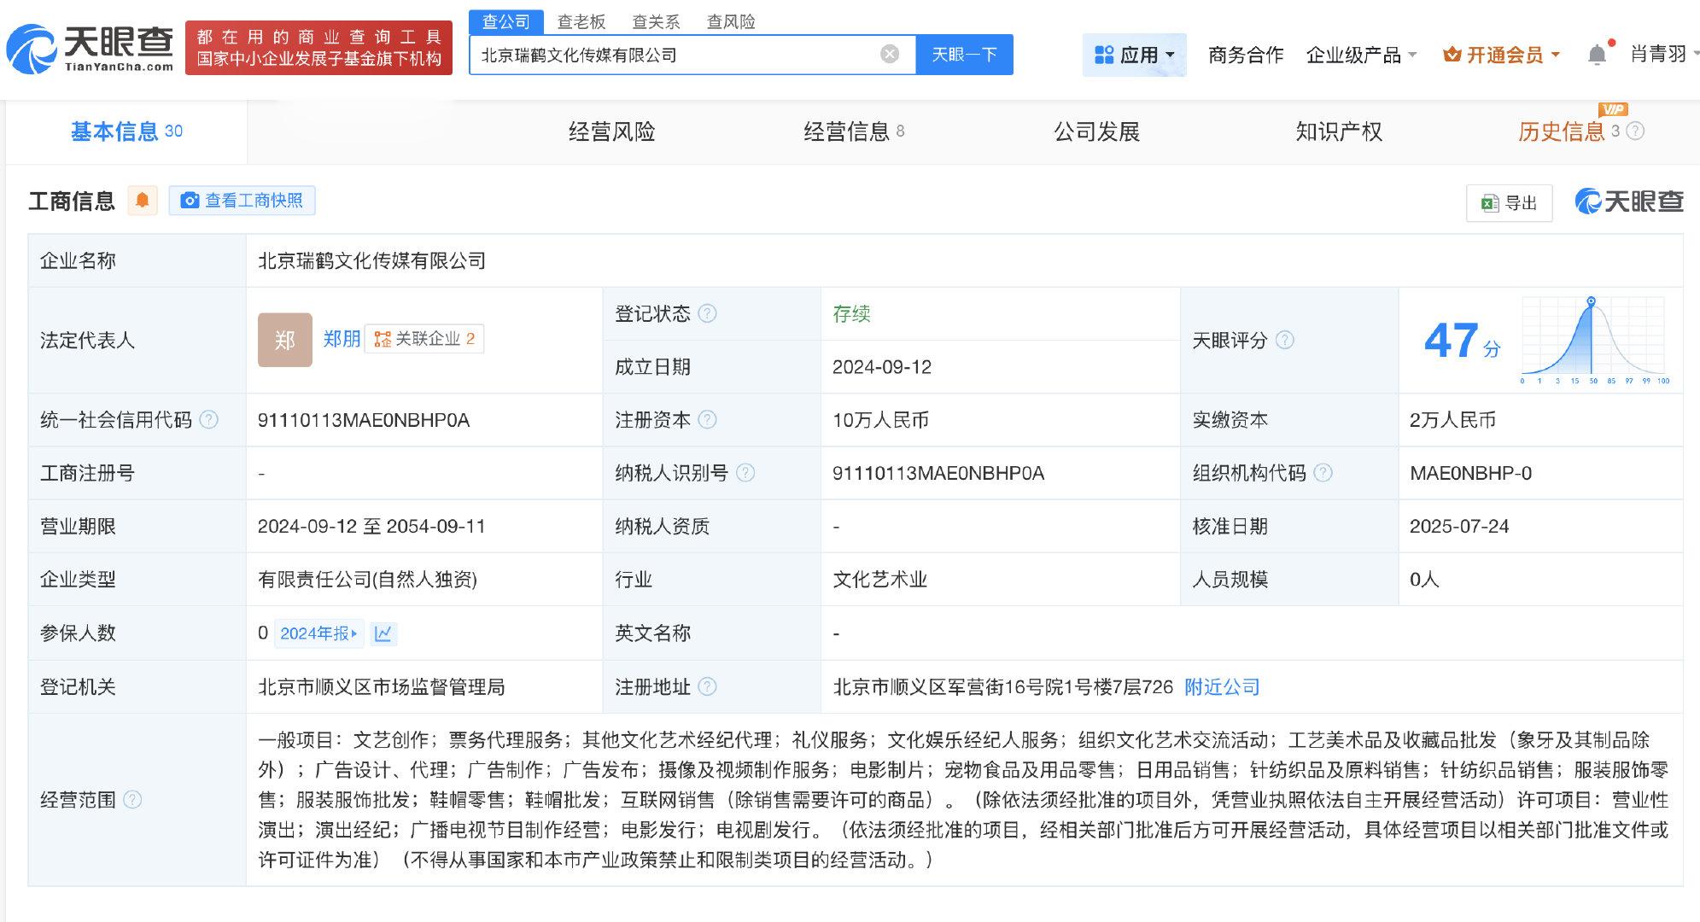Click 企业类型 value 有限责任公司(自然人独资)
The height and width of the screenshot is (922, 1700).
tap(367, 580)
